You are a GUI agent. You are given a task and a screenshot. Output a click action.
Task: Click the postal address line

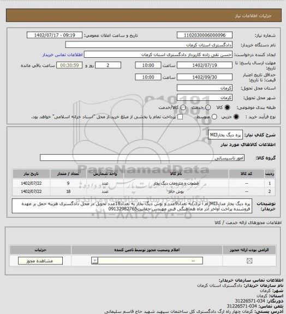(x=194, y=312)
